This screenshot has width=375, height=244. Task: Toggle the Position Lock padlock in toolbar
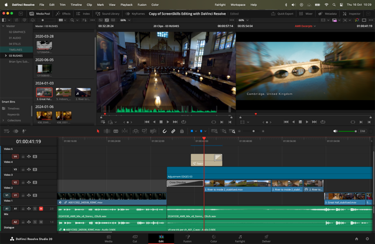(182, 131)
